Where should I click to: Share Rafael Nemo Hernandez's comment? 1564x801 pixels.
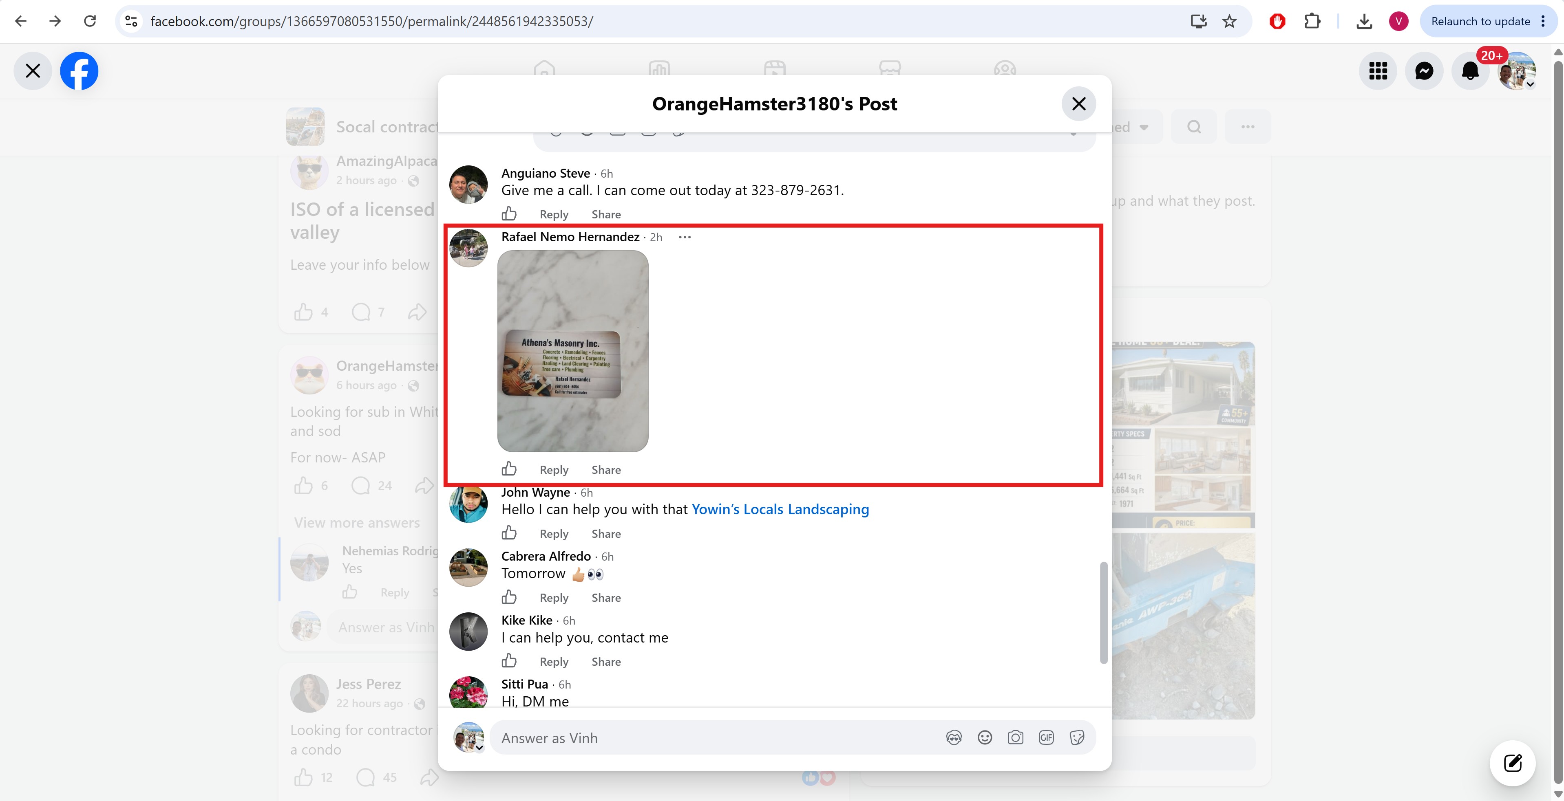[606, 470]
